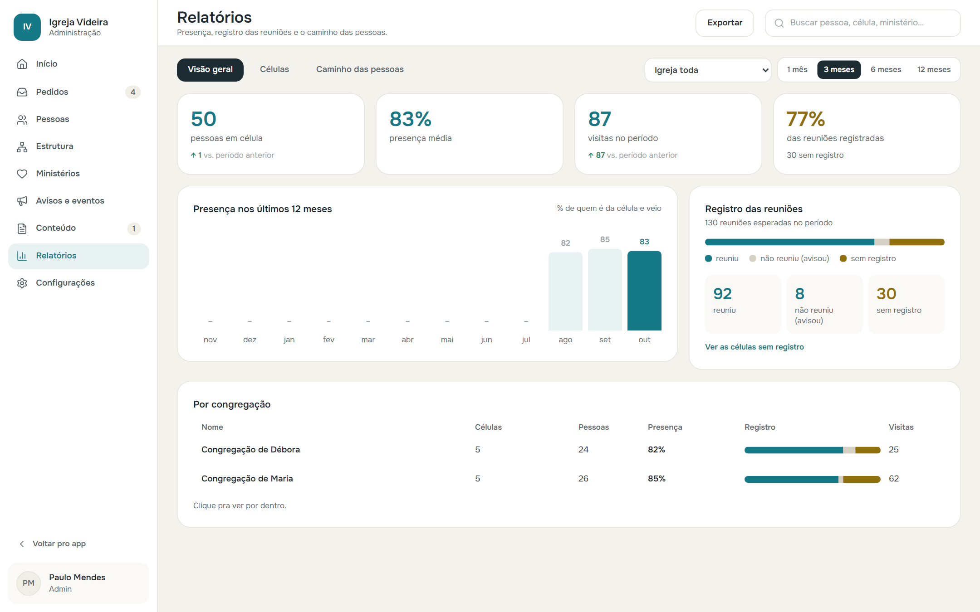Open the Paulo Mendes Admin profile card

coord(78,583)
